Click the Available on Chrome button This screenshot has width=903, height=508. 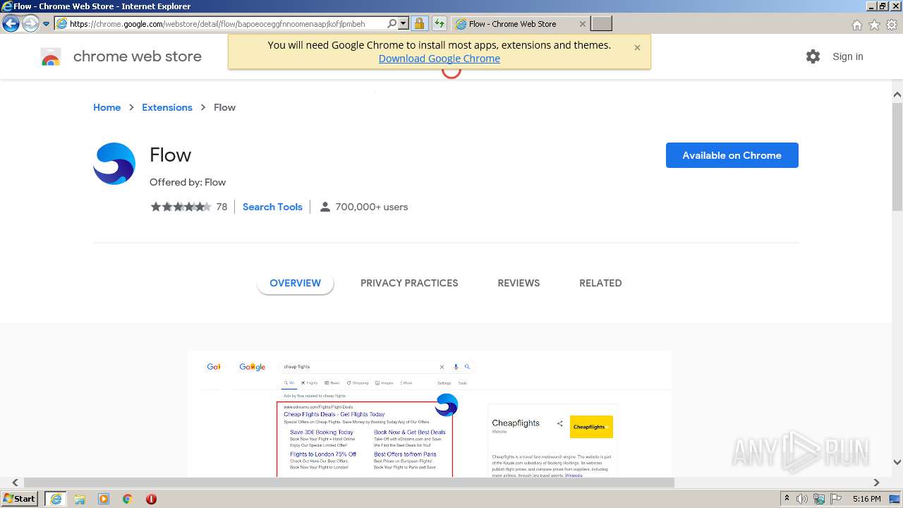(732, 155)
